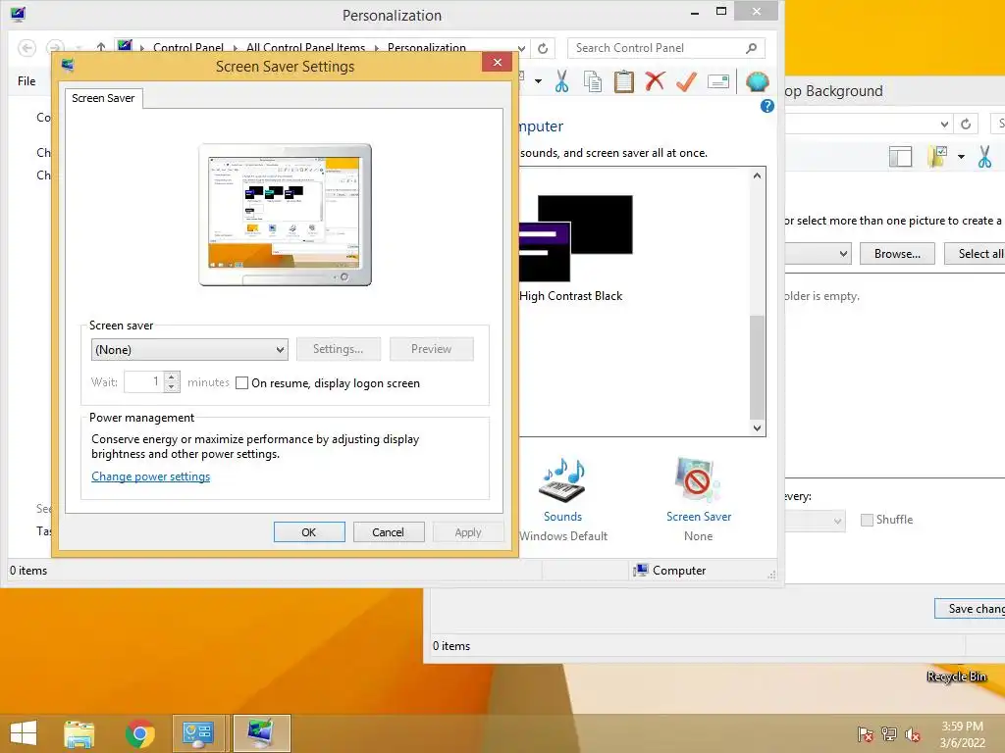Click the Copy icon in Personalization toolbar
The height and width of the screenshot is (753, 1005).
click(593, 82)
